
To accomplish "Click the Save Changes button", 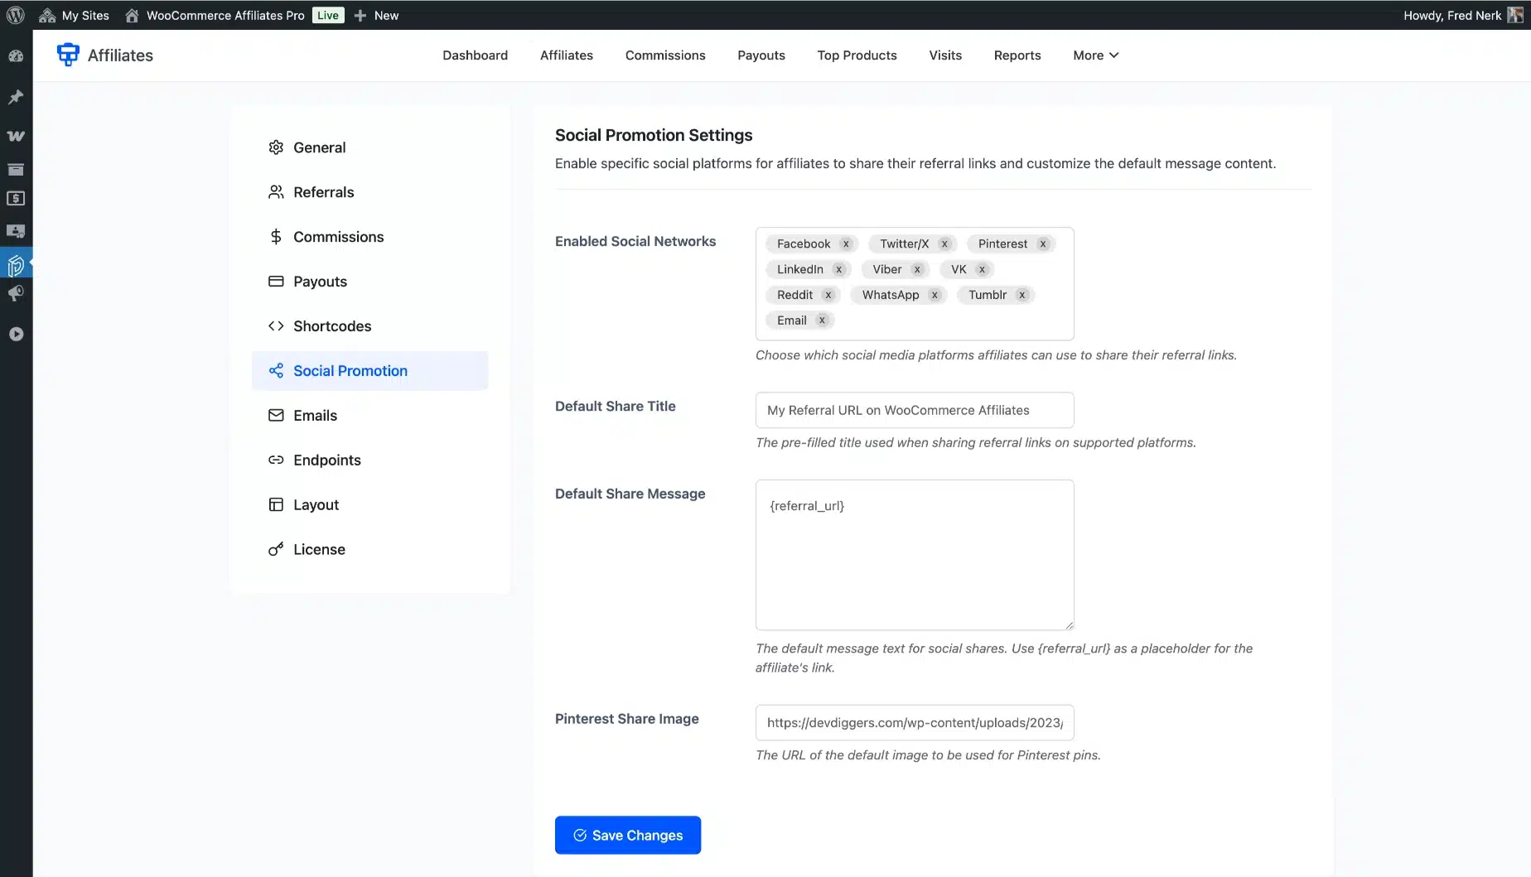I will point(627,835).
